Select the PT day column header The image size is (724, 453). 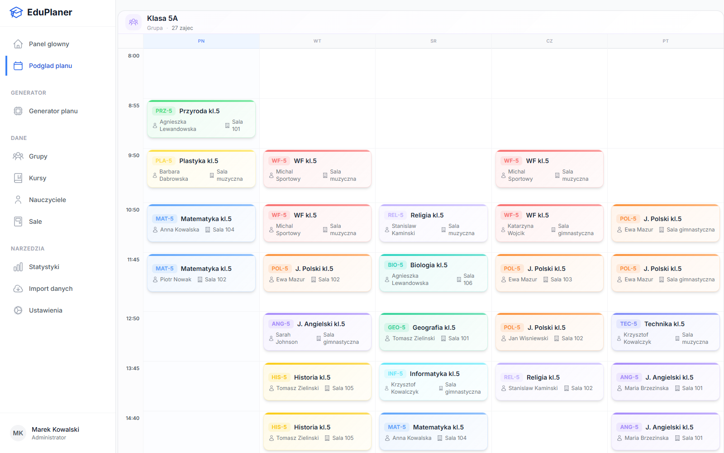pyautogui.click(x=665, y=41)
